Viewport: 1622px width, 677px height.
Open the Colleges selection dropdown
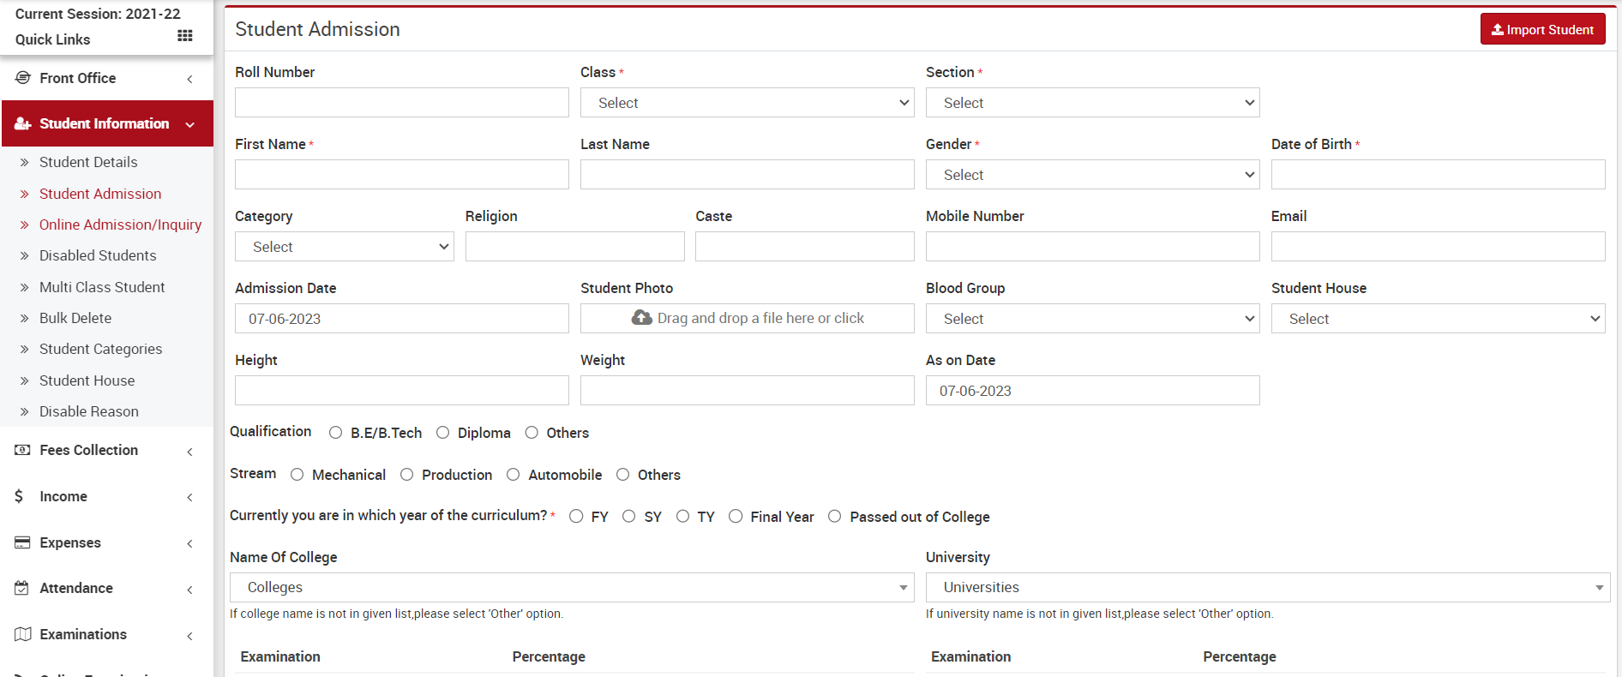click(571, 588)
